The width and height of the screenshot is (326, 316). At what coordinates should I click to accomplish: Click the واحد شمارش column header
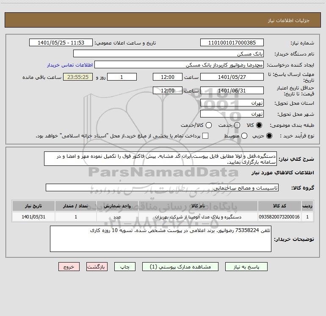click(x=117, y=206)
